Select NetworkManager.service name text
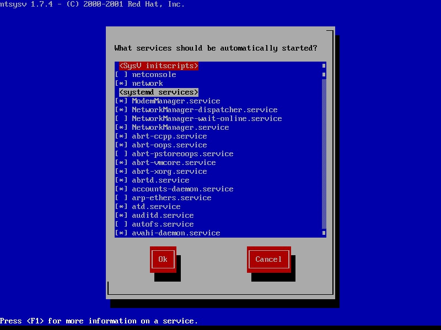The image size is (441, 330). (x=181, y=128)
